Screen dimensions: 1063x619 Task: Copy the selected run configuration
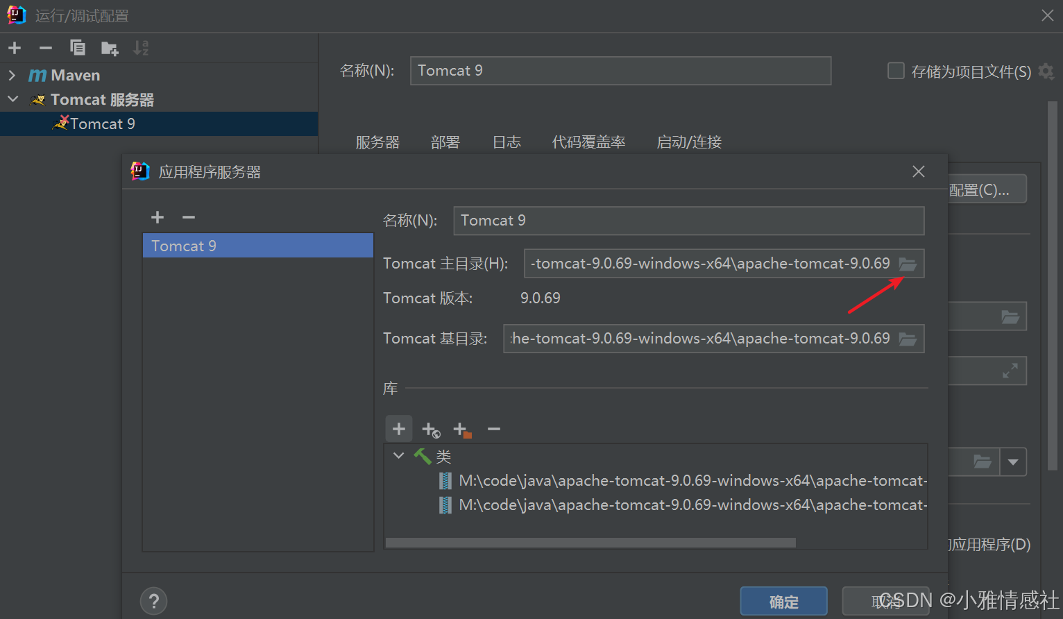[78, 47]
